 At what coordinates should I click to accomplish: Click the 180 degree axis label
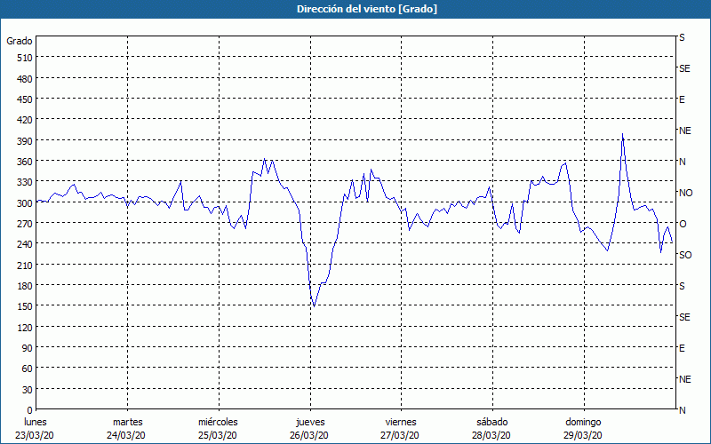25,286
